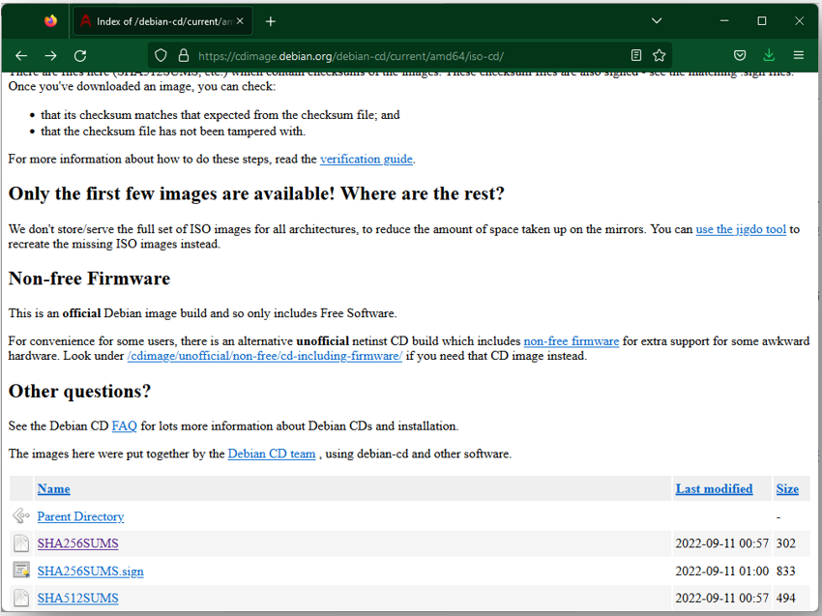Open the Debian CD team link

(x=272, y=454)
